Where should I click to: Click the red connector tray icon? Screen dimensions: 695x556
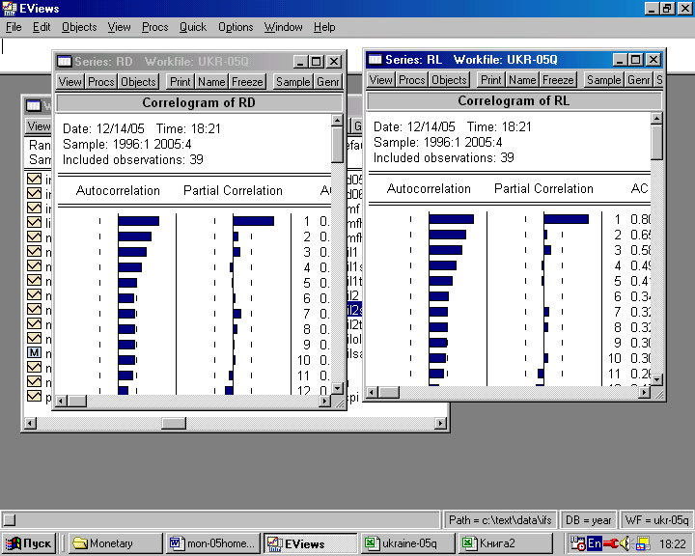[611, 543]
